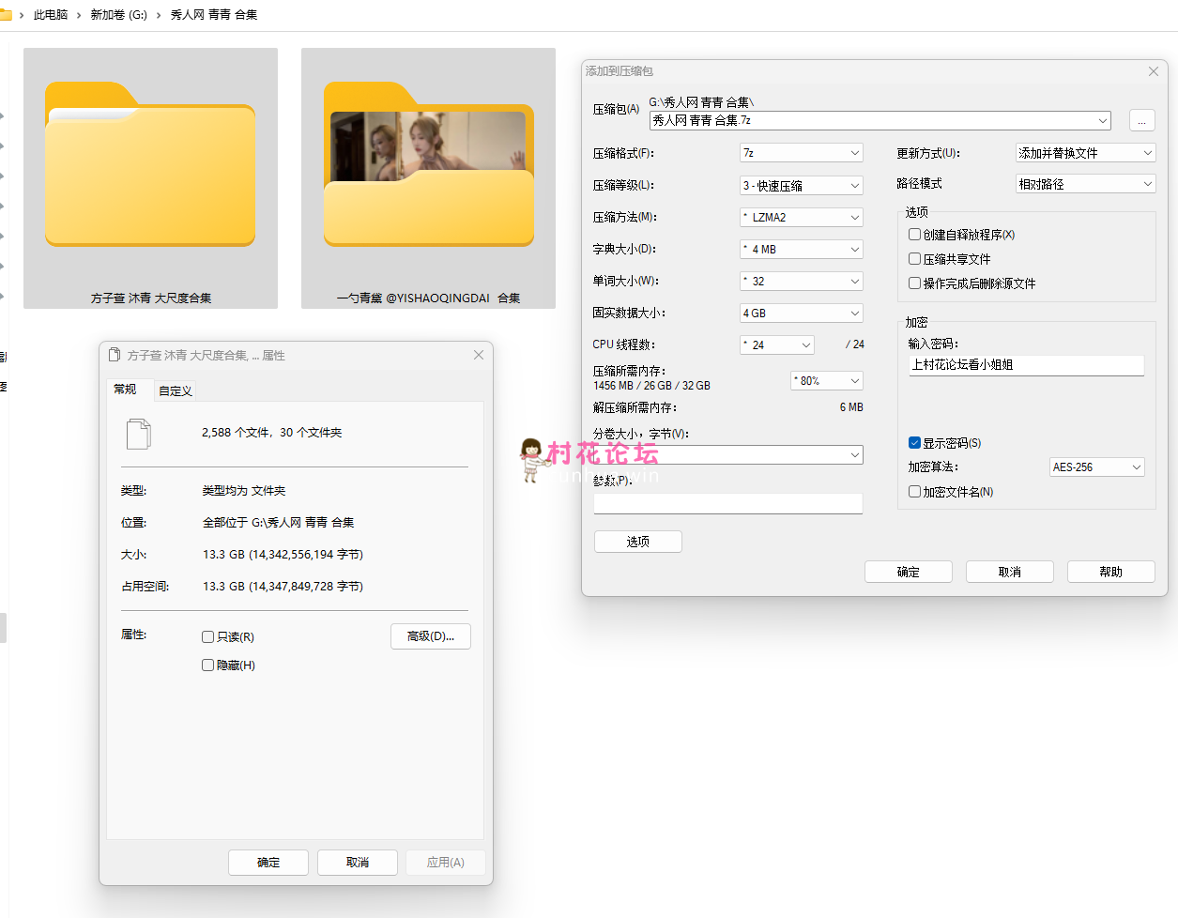This screenshot has width=1178, height=918.
Task: Click the 2,588 个文件，30 个文件夹 text
Action: (272, 433)
